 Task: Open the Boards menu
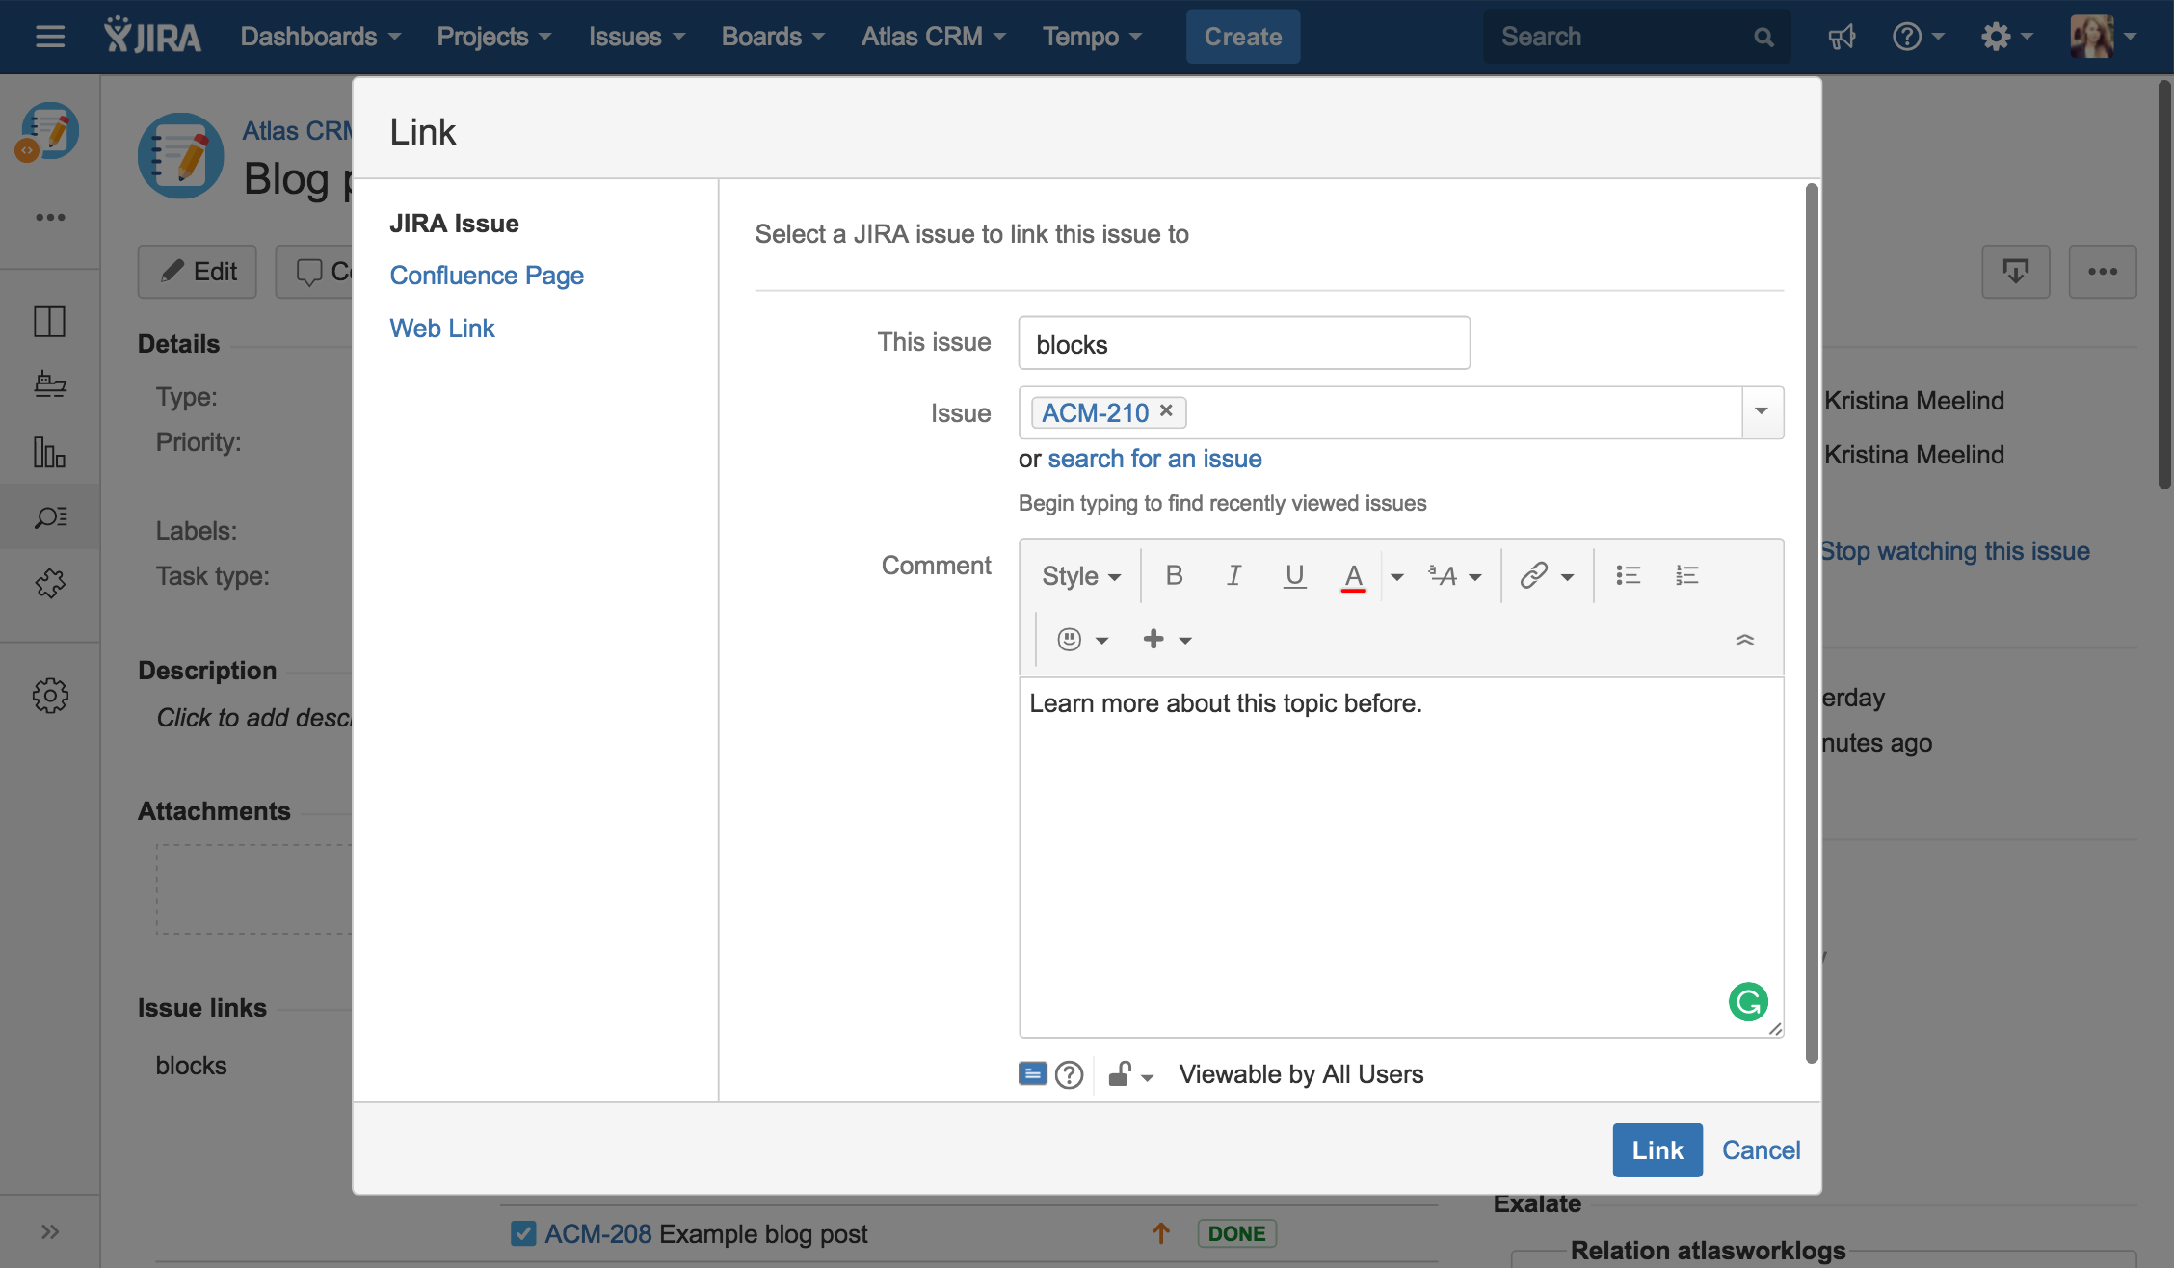click(773, 37)
